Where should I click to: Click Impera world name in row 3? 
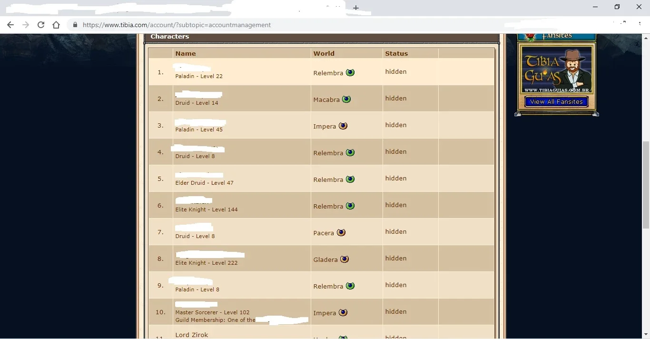click(x=325, y=126)
